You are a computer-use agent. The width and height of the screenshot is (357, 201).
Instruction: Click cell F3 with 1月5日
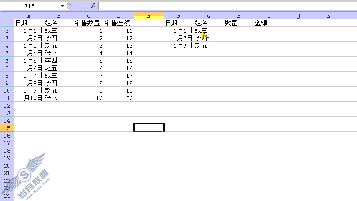(179, 38)
